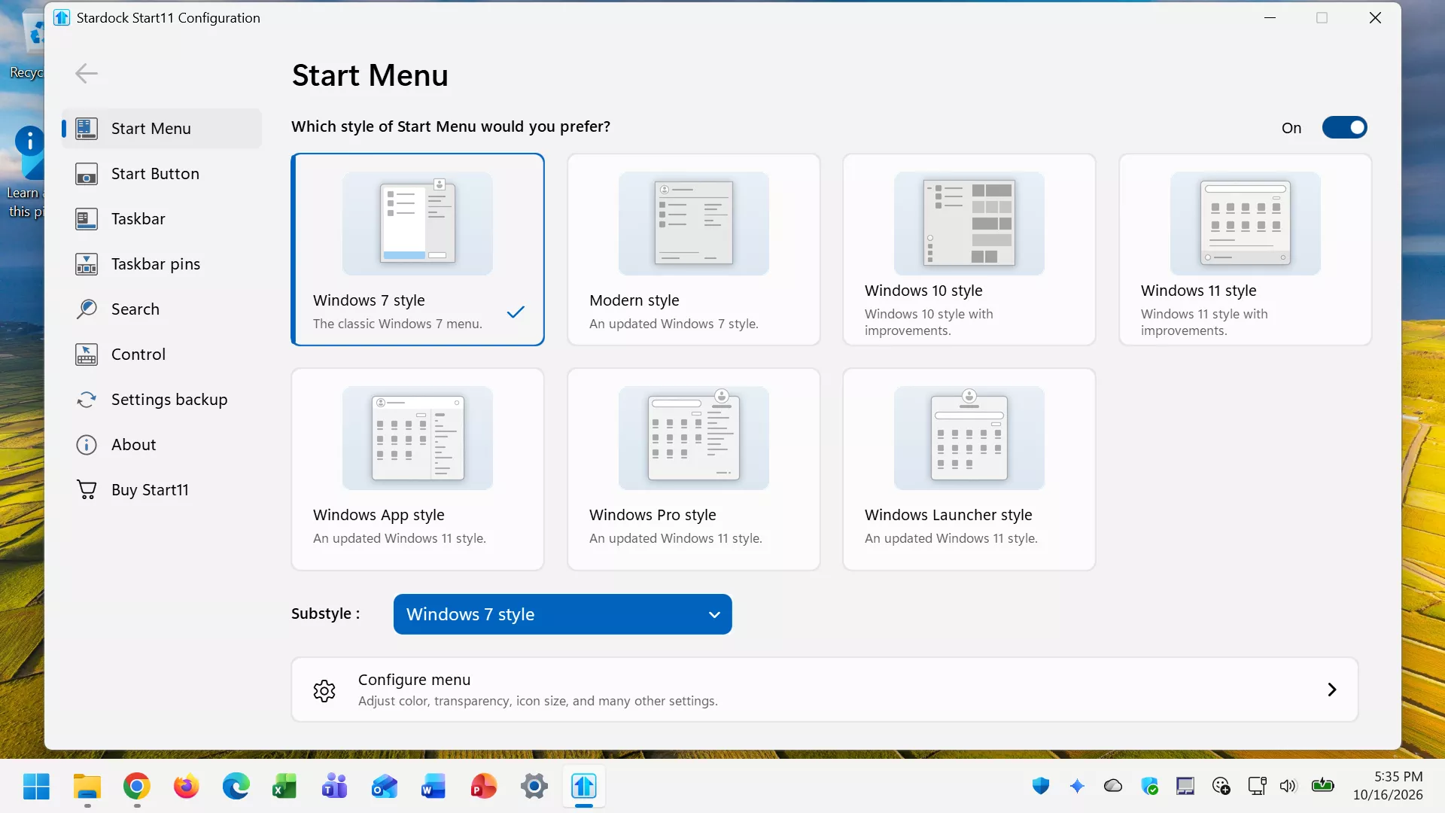Open the Control settings page
The image size is (1445, 813).
coord(162,355)
